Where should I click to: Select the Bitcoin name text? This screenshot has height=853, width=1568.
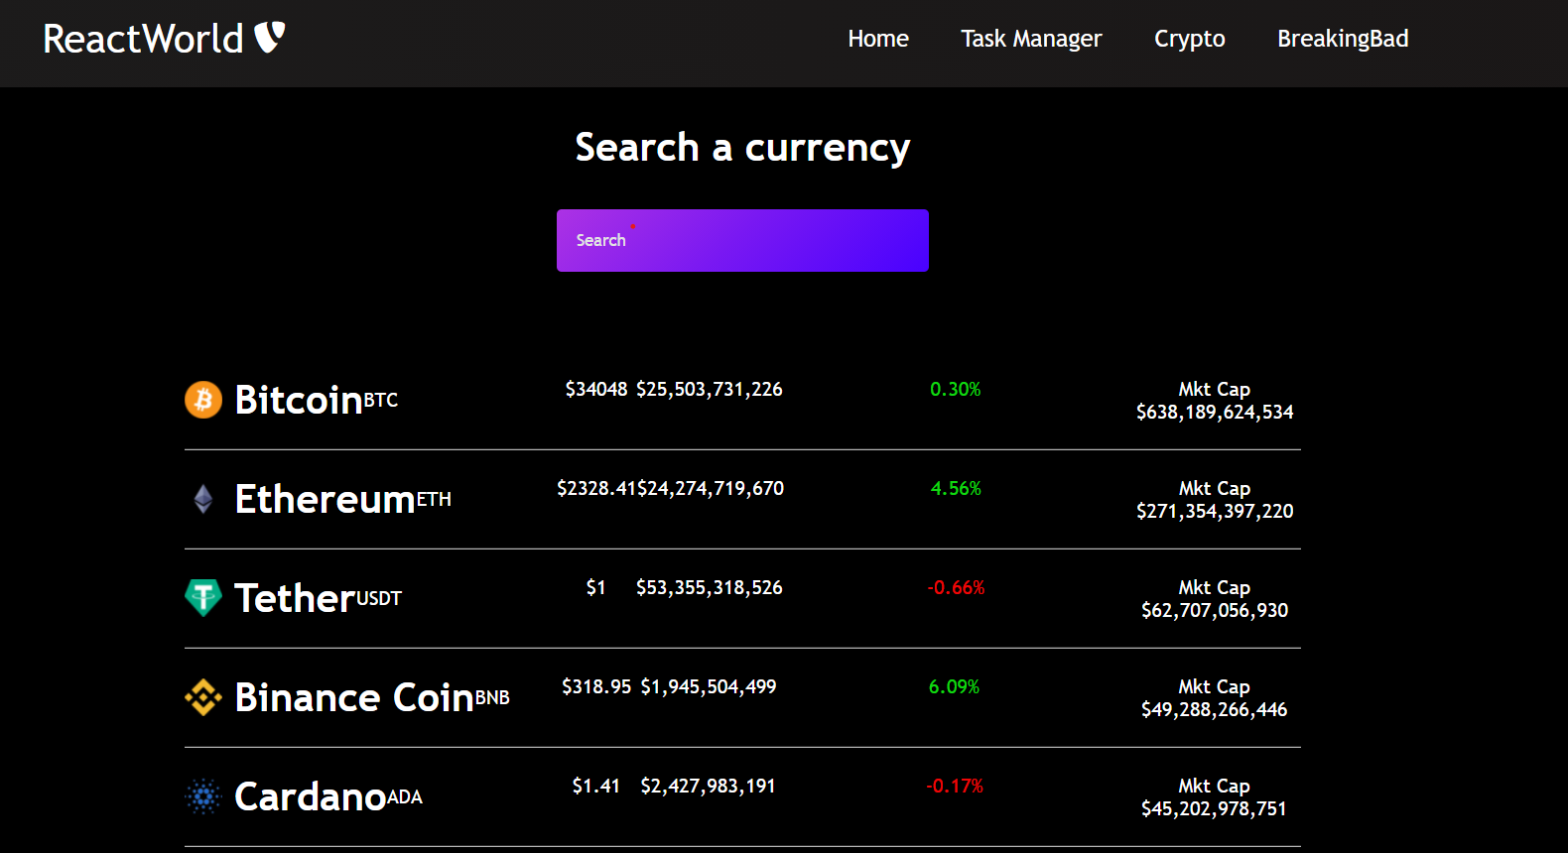click(x=299, y=400)
